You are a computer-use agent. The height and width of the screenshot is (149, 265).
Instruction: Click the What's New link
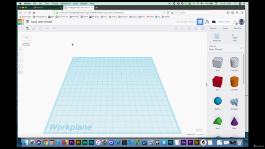224,22
